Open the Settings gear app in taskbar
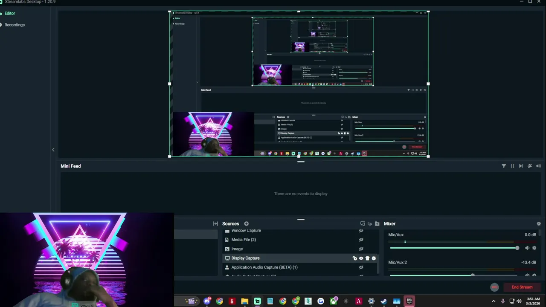This screenshot has height=307, width=546. coord(371,301)
